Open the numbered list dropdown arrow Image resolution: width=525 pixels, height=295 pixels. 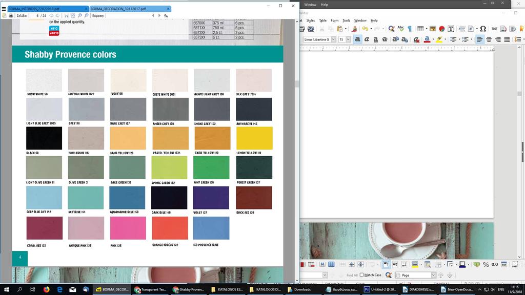point(471,39)
